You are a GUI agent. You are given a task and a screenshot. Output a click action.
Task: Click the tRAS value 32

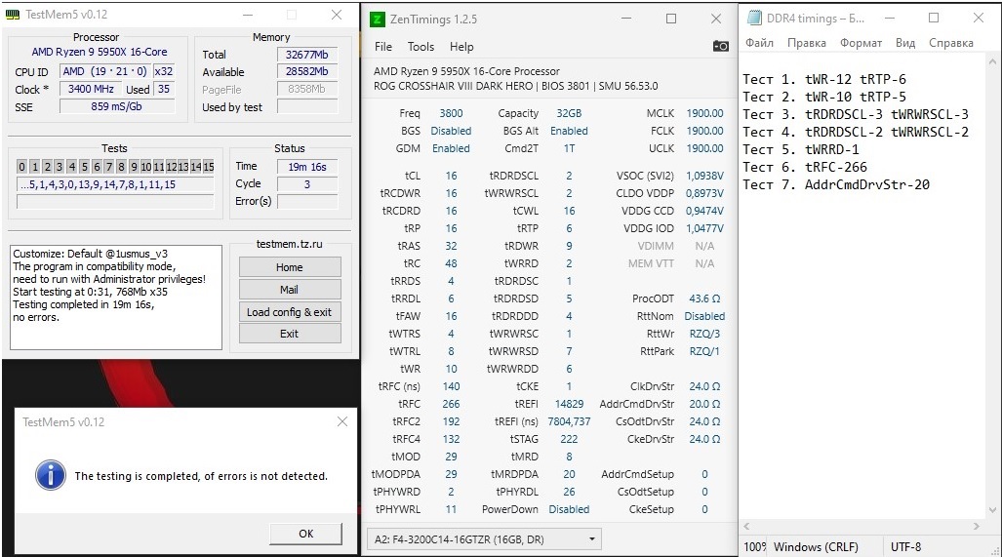pyautogui.click(x=451, y=245)
